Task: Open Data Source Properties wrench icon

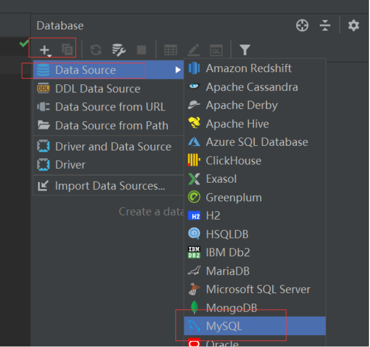Action: [119, 50]
